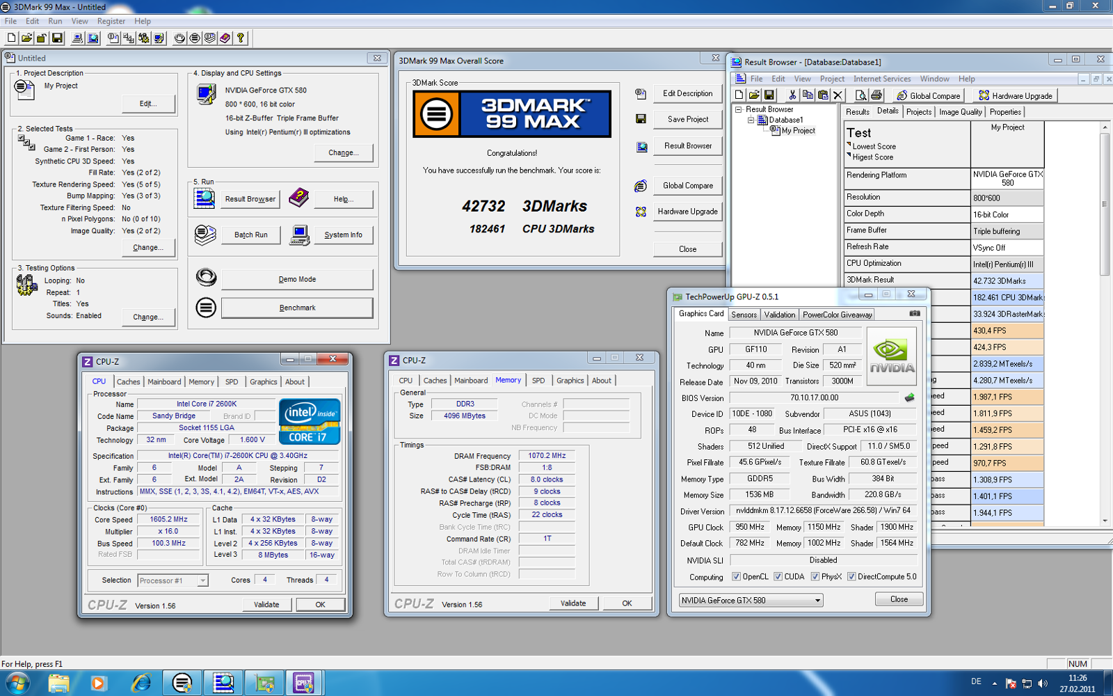The image size is (1113, 696).
Task: Click the Edit Description icon in Overall Score window
Action: pos(641,94)
